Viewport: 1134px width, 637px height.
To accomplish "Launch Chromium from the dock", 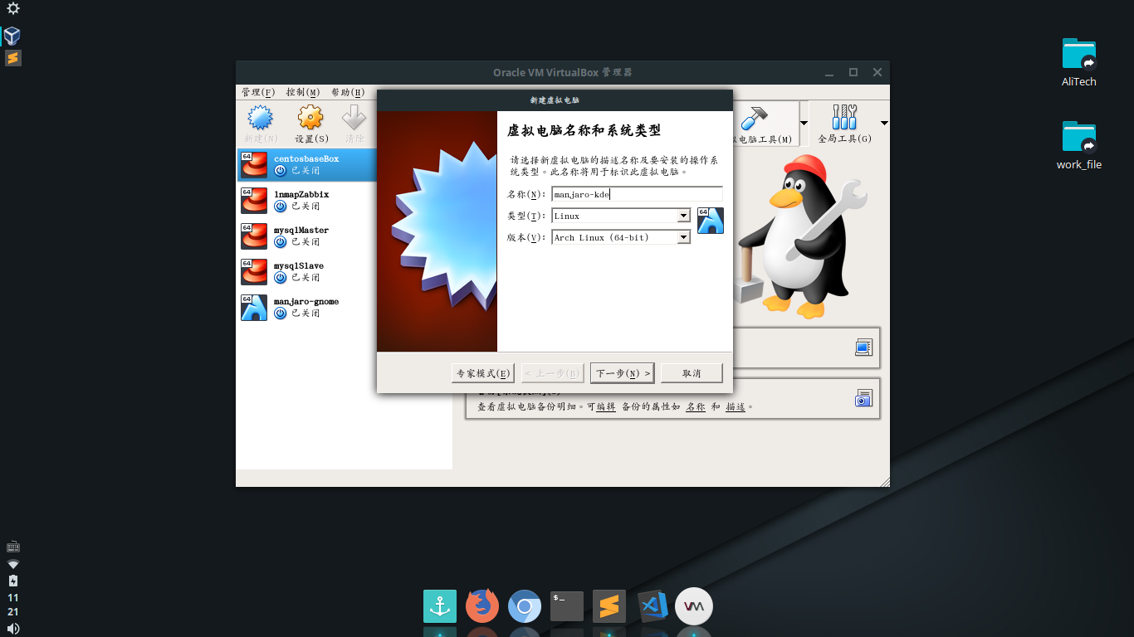I will tap(525, 606).
